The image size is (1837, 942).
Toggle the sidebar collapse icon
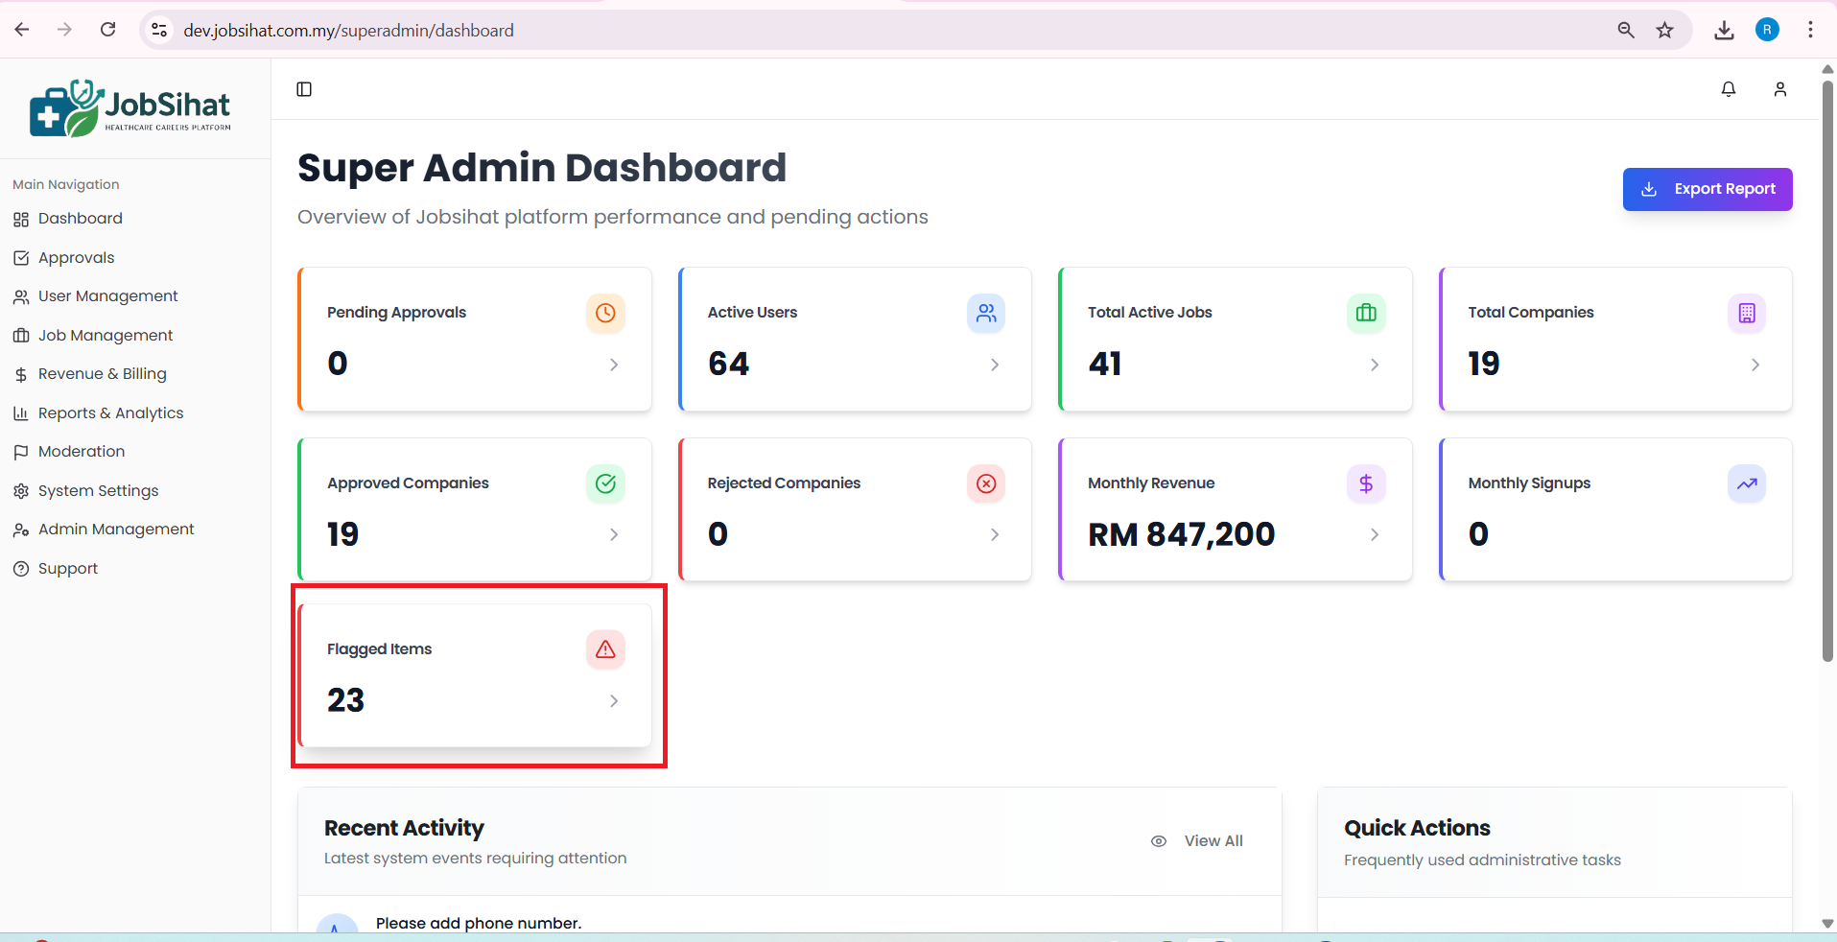pyautogui.click(x=304, y=89)
